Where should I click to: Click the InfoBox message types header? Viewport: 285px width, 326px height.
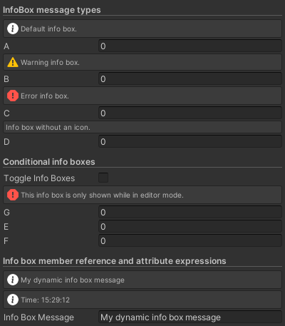[x=52, y=10]
